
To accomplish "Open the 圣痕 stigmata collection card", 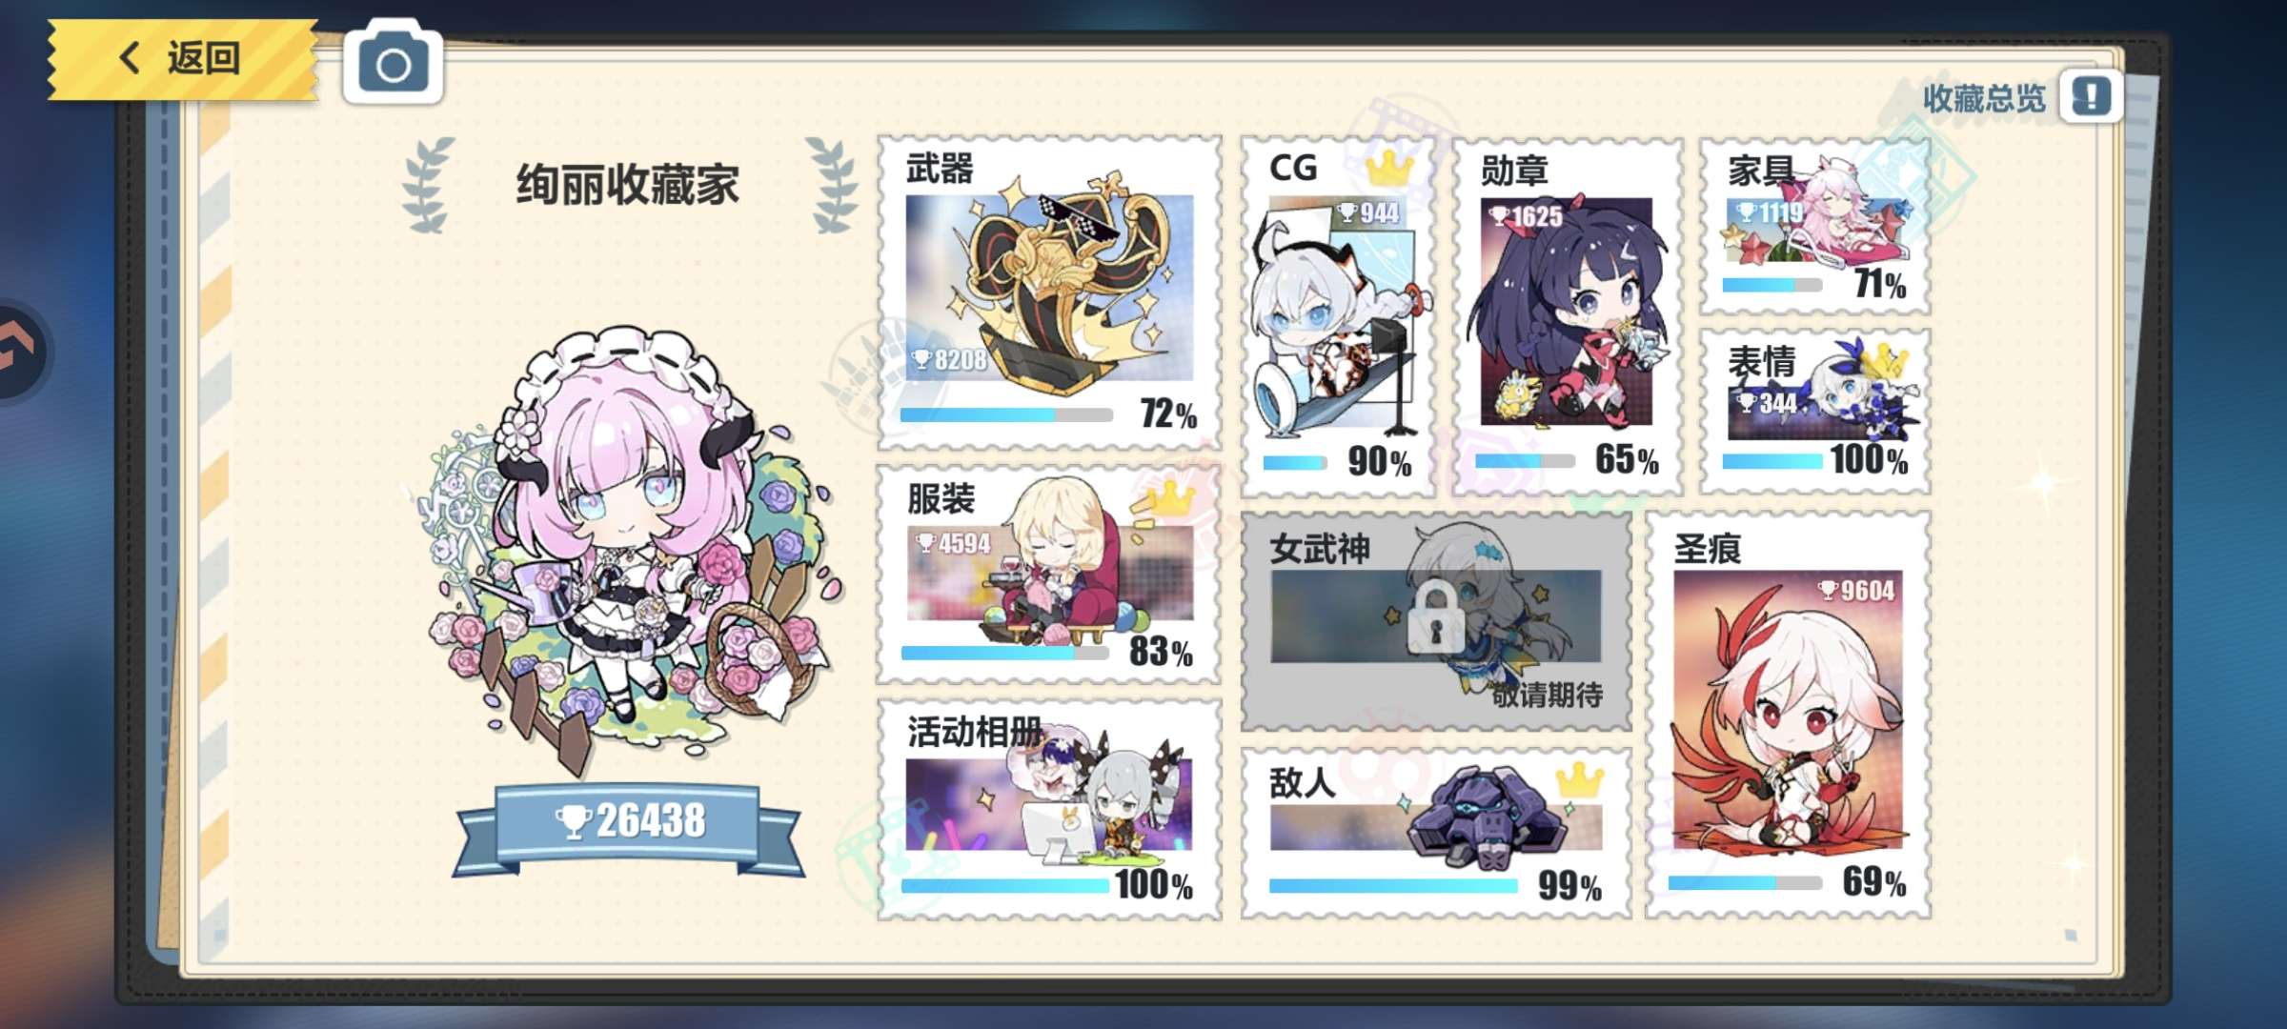I will 1789,715.
